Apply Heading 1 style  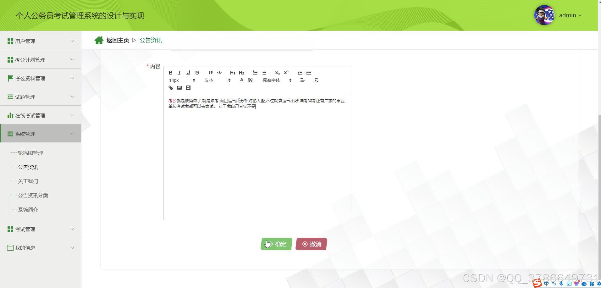pyautogui.click(x=233, y=73)
